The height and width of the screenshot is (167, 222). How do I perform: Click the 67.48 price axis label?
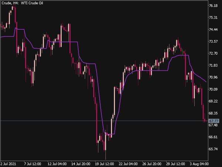(x=213, y=125)
